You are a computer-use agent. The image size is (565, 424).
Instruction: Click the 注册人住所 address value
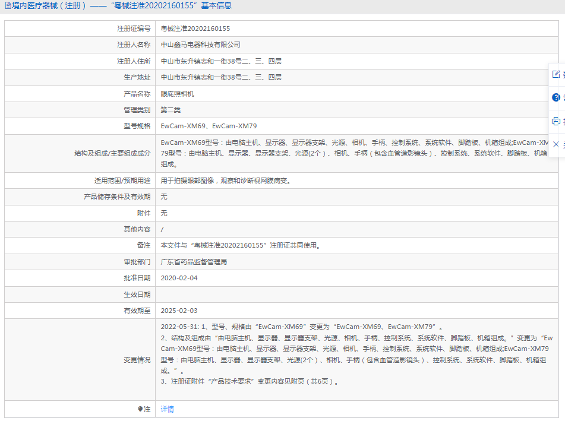(x=221, y=61)
